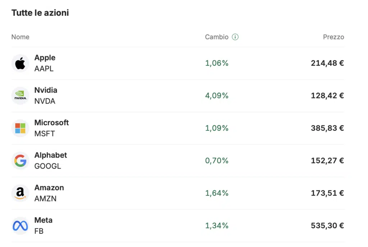Click the Cambio info icon

coord(235,37)
